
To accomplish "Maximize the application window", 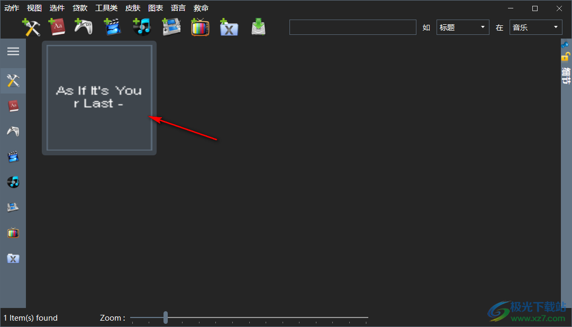I will click(x=535, y=8).
